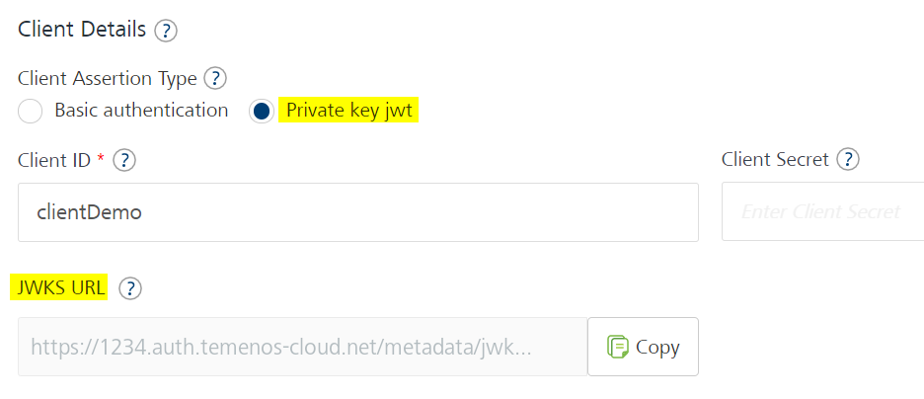Click the 'Client Assertion Type' label
Viewport: 924px width, 399px height.
pos(108,78)
